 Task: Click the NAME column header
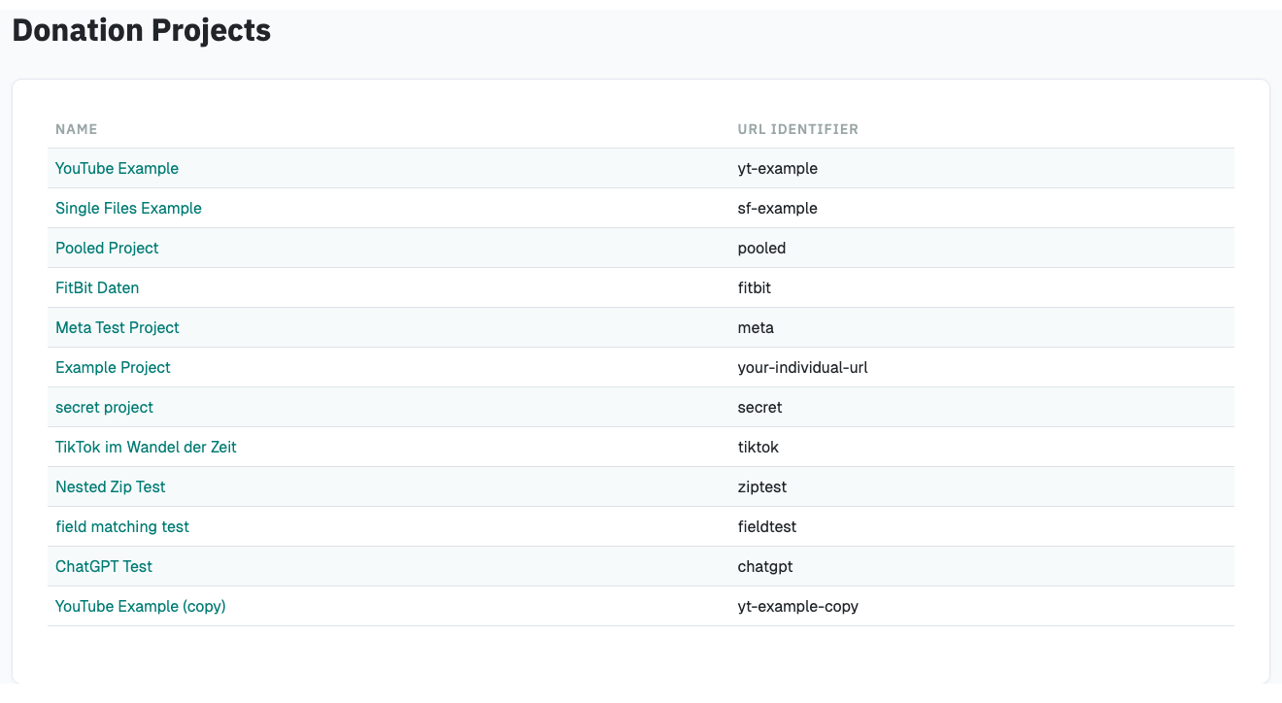pyautogui.click(x=77, y=129)
